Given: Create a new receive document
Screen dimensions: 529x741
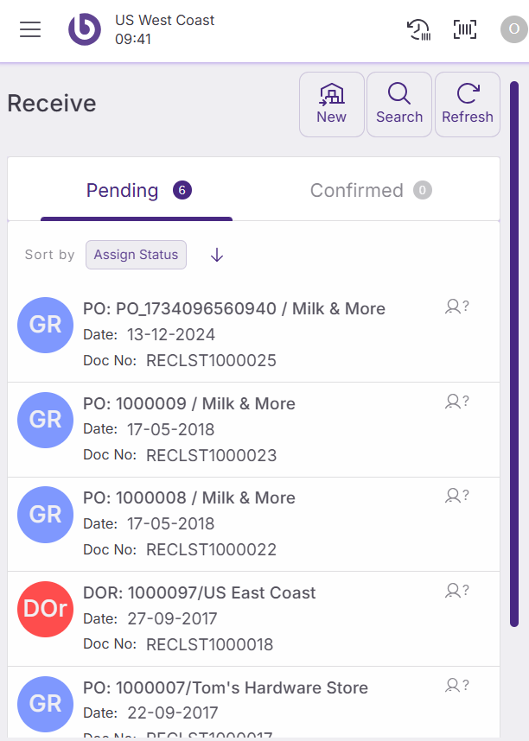Looking at the screenshot, I should point(331,104).
